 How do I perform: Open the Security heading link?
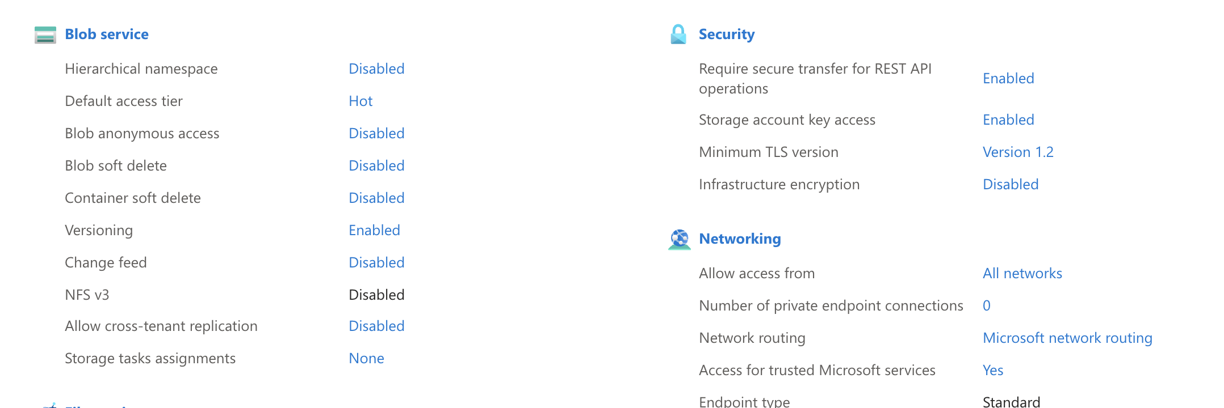tap(727, 34)
